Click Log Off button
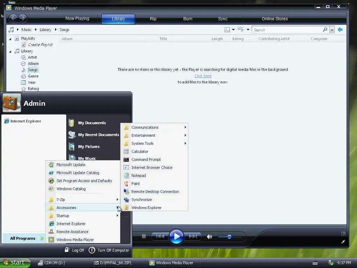 pyautogui.click(x=74, y=250)
